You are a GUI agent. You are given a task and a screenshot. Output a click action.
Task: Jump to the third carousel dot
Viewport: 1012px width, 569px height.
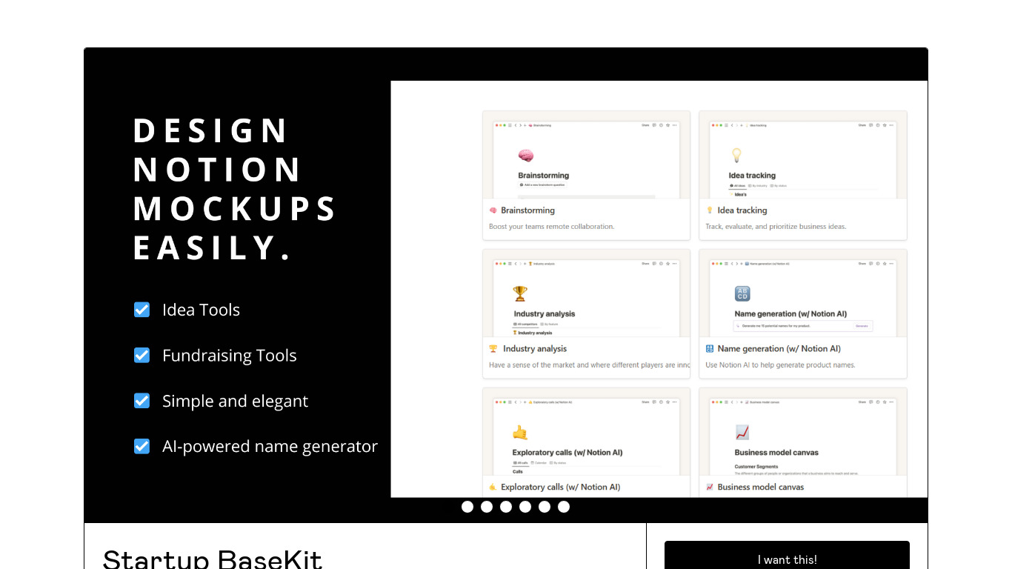click(x=506, y=507)
